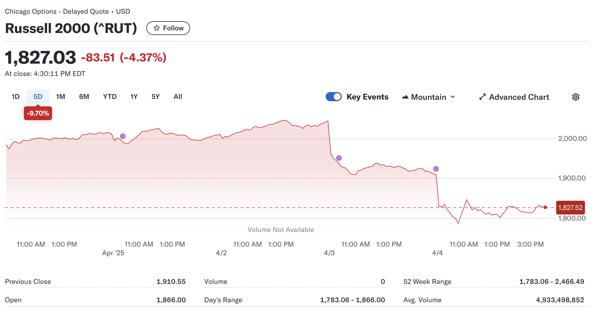Expand the Mountain chart type dropdown
This screenshot has width=595, height=312.
coord(428,97)
